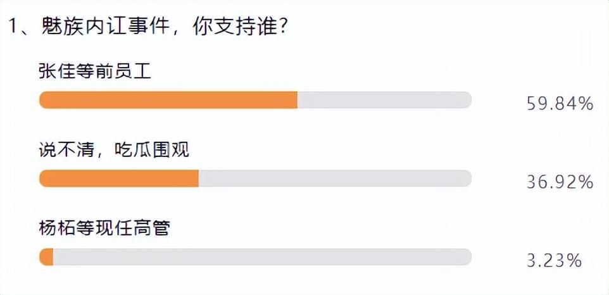609x295 pixels.
Task: Select the option 张佳等前员工
Action: tap(95, 72)
